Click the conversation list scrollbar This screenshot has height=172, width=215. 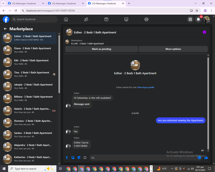click(x=59, y=64)
